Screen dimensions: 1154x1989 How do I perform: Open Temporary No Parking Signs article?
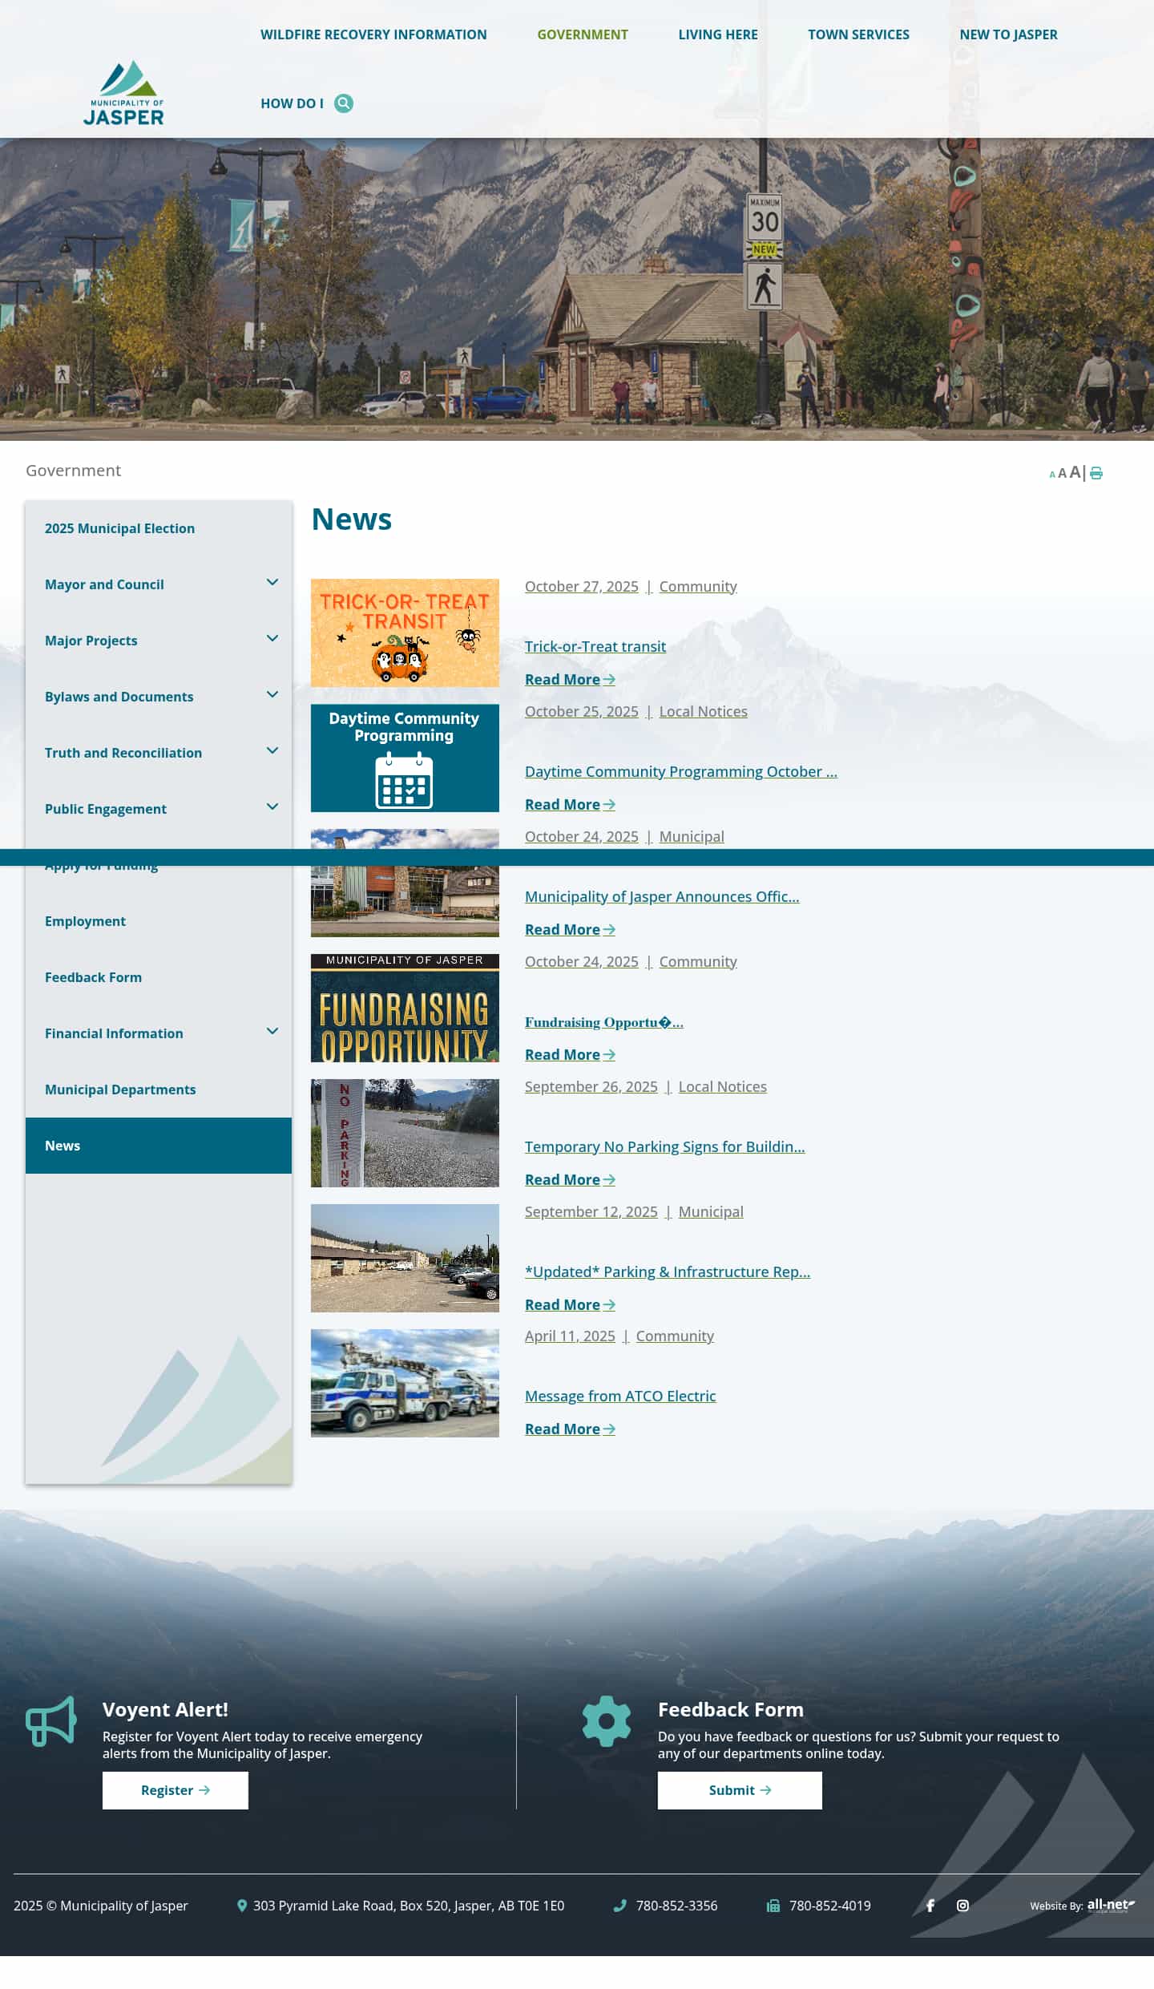pos(665,1146)
